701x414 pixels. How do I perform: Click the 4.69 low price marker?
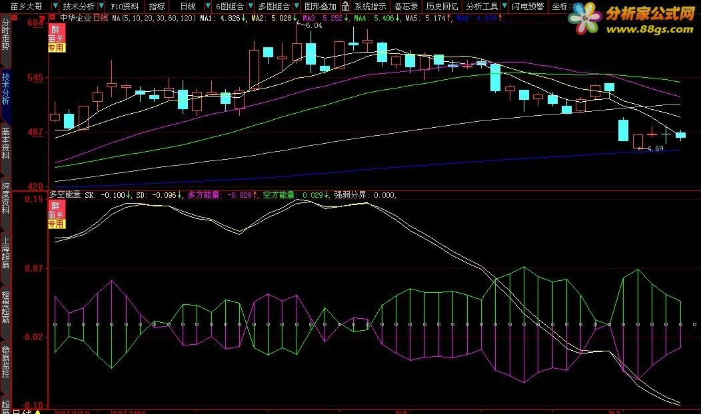(x=656, y=148)
